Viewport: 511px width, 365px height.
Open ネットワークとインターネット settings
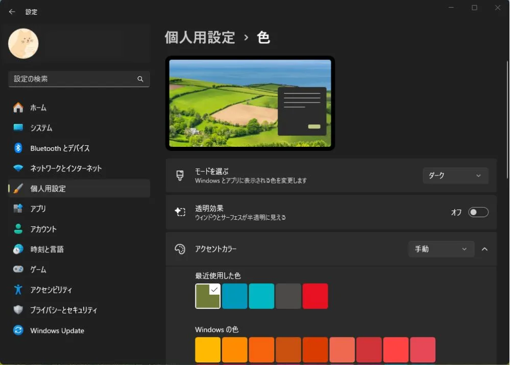(x=79, y=168)
